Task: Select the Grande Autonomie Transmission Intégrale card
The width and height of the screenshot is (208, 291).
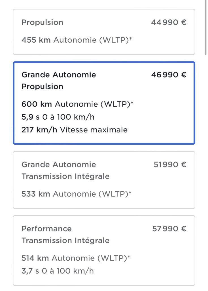Action: (x=104, y=180)
